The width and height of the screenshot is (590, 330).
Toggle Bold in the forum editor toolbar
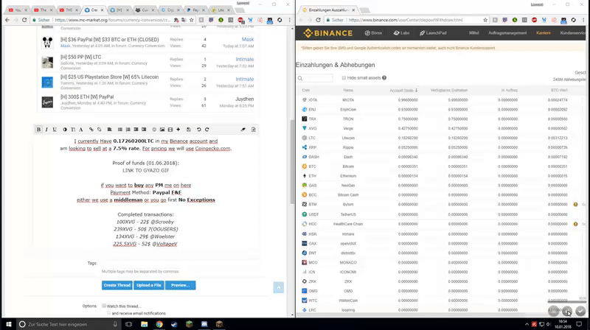point(38,130)
